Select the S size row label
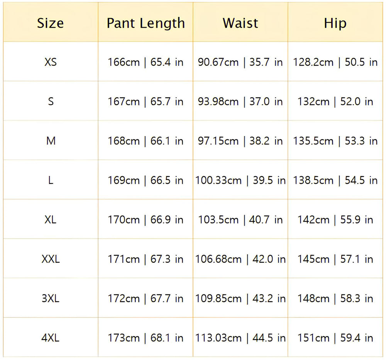 click(x=51, y=102)
